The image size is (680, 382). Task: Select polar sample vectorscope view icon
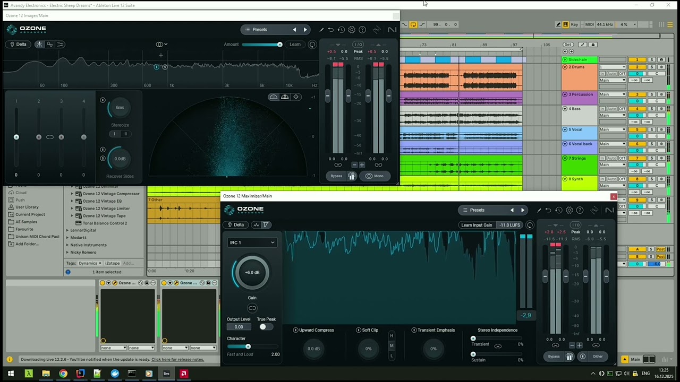(273, 97)
